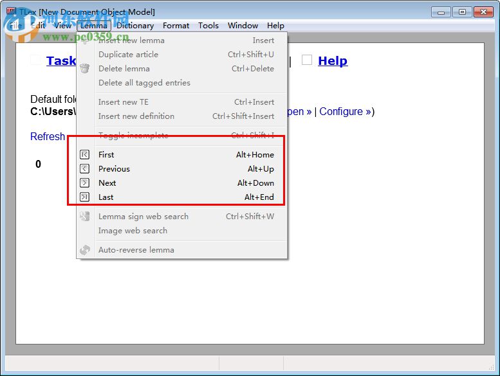The height and width of the screenshot is (376, 500).
Task: Close the open Lemma menu button
Action: coord(94,26)
